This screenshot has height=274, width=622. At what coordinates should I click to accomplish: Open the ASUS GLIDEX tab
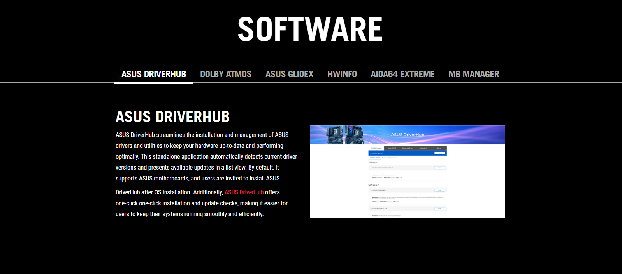(x=289, y=74)
